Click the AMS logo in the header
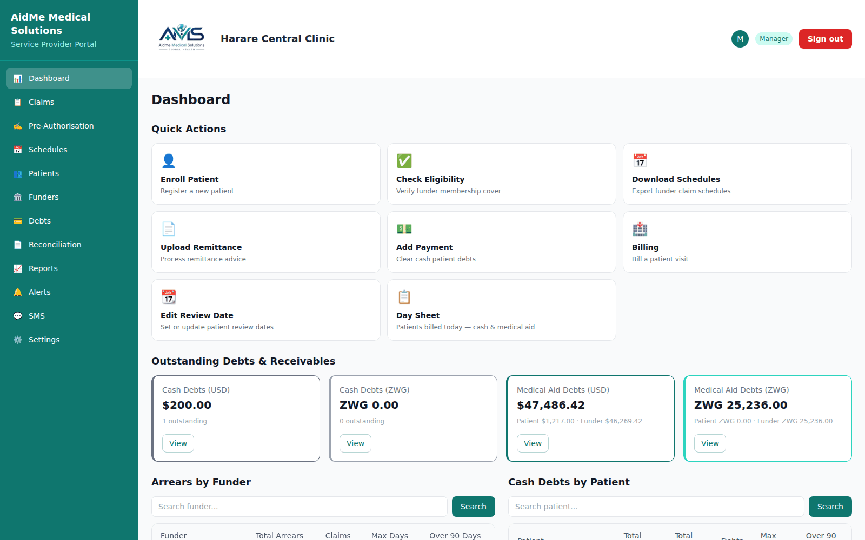 [x=182, y=38]
